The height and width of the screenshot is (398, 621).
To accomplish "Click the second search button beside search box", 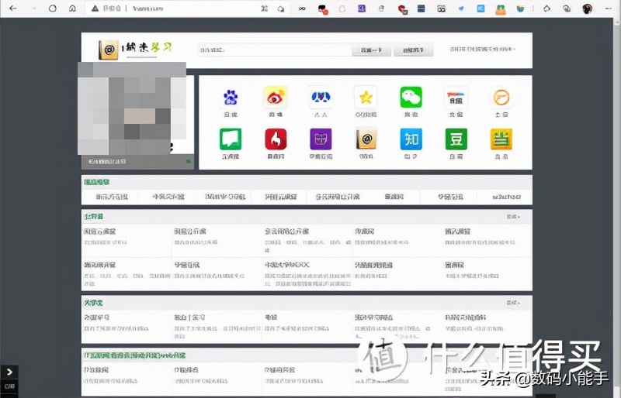I will (414, 50).
